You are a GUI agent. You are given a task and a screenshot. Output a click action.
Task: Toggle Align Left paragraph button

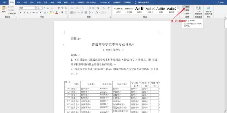point(72,13)
